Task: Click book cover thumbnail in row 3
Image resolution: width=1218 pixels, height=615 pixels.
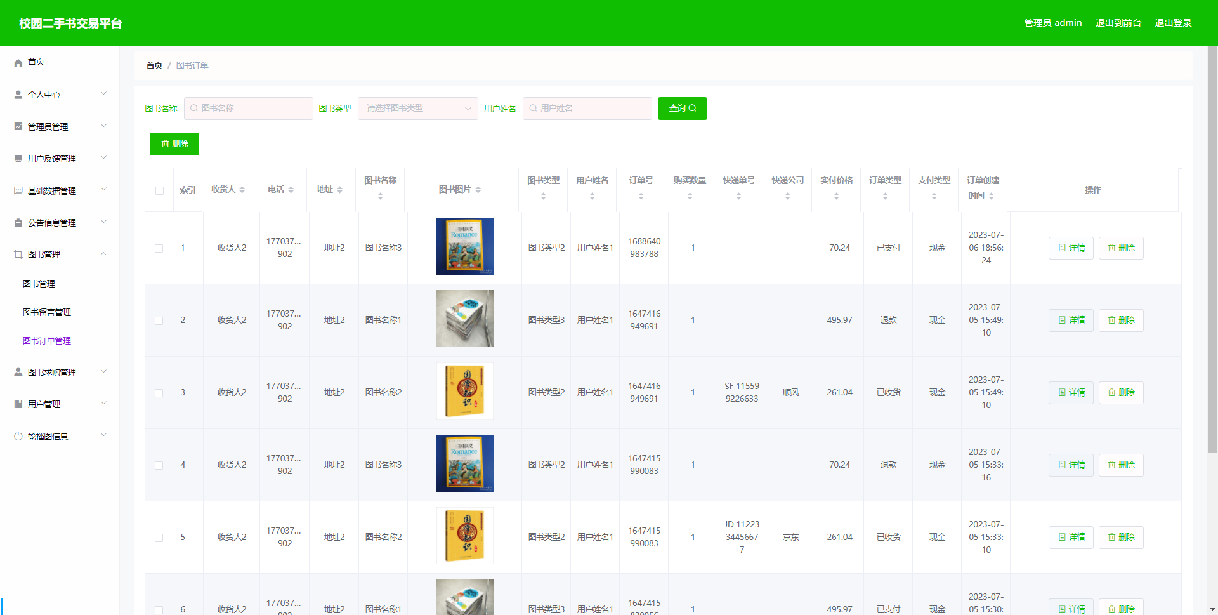Action: (x=465, y=391)
